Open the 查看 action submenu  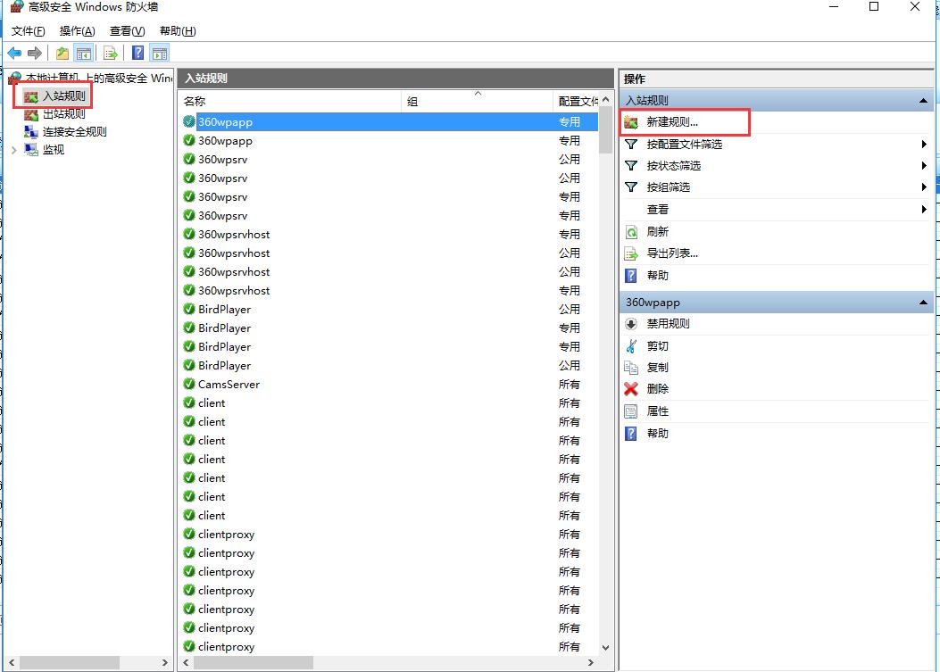(x=657, y=210)
